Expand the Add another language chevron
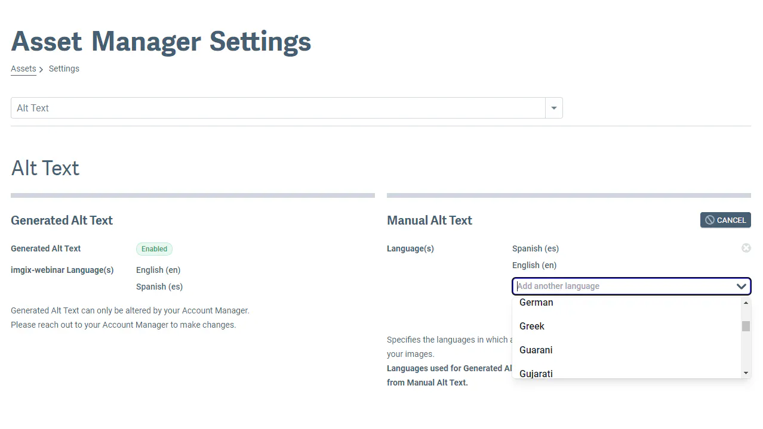The height and width of the screenshot is (429, 763). [741, 286]
